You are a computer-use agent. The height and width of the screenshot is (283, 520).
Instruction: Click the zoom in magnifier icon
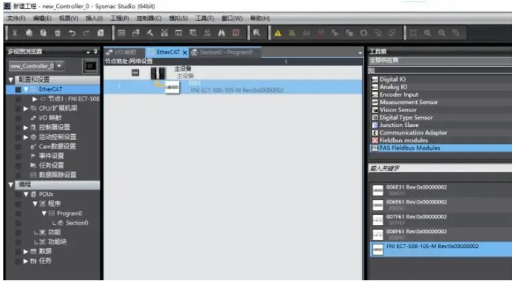(427, 33)
